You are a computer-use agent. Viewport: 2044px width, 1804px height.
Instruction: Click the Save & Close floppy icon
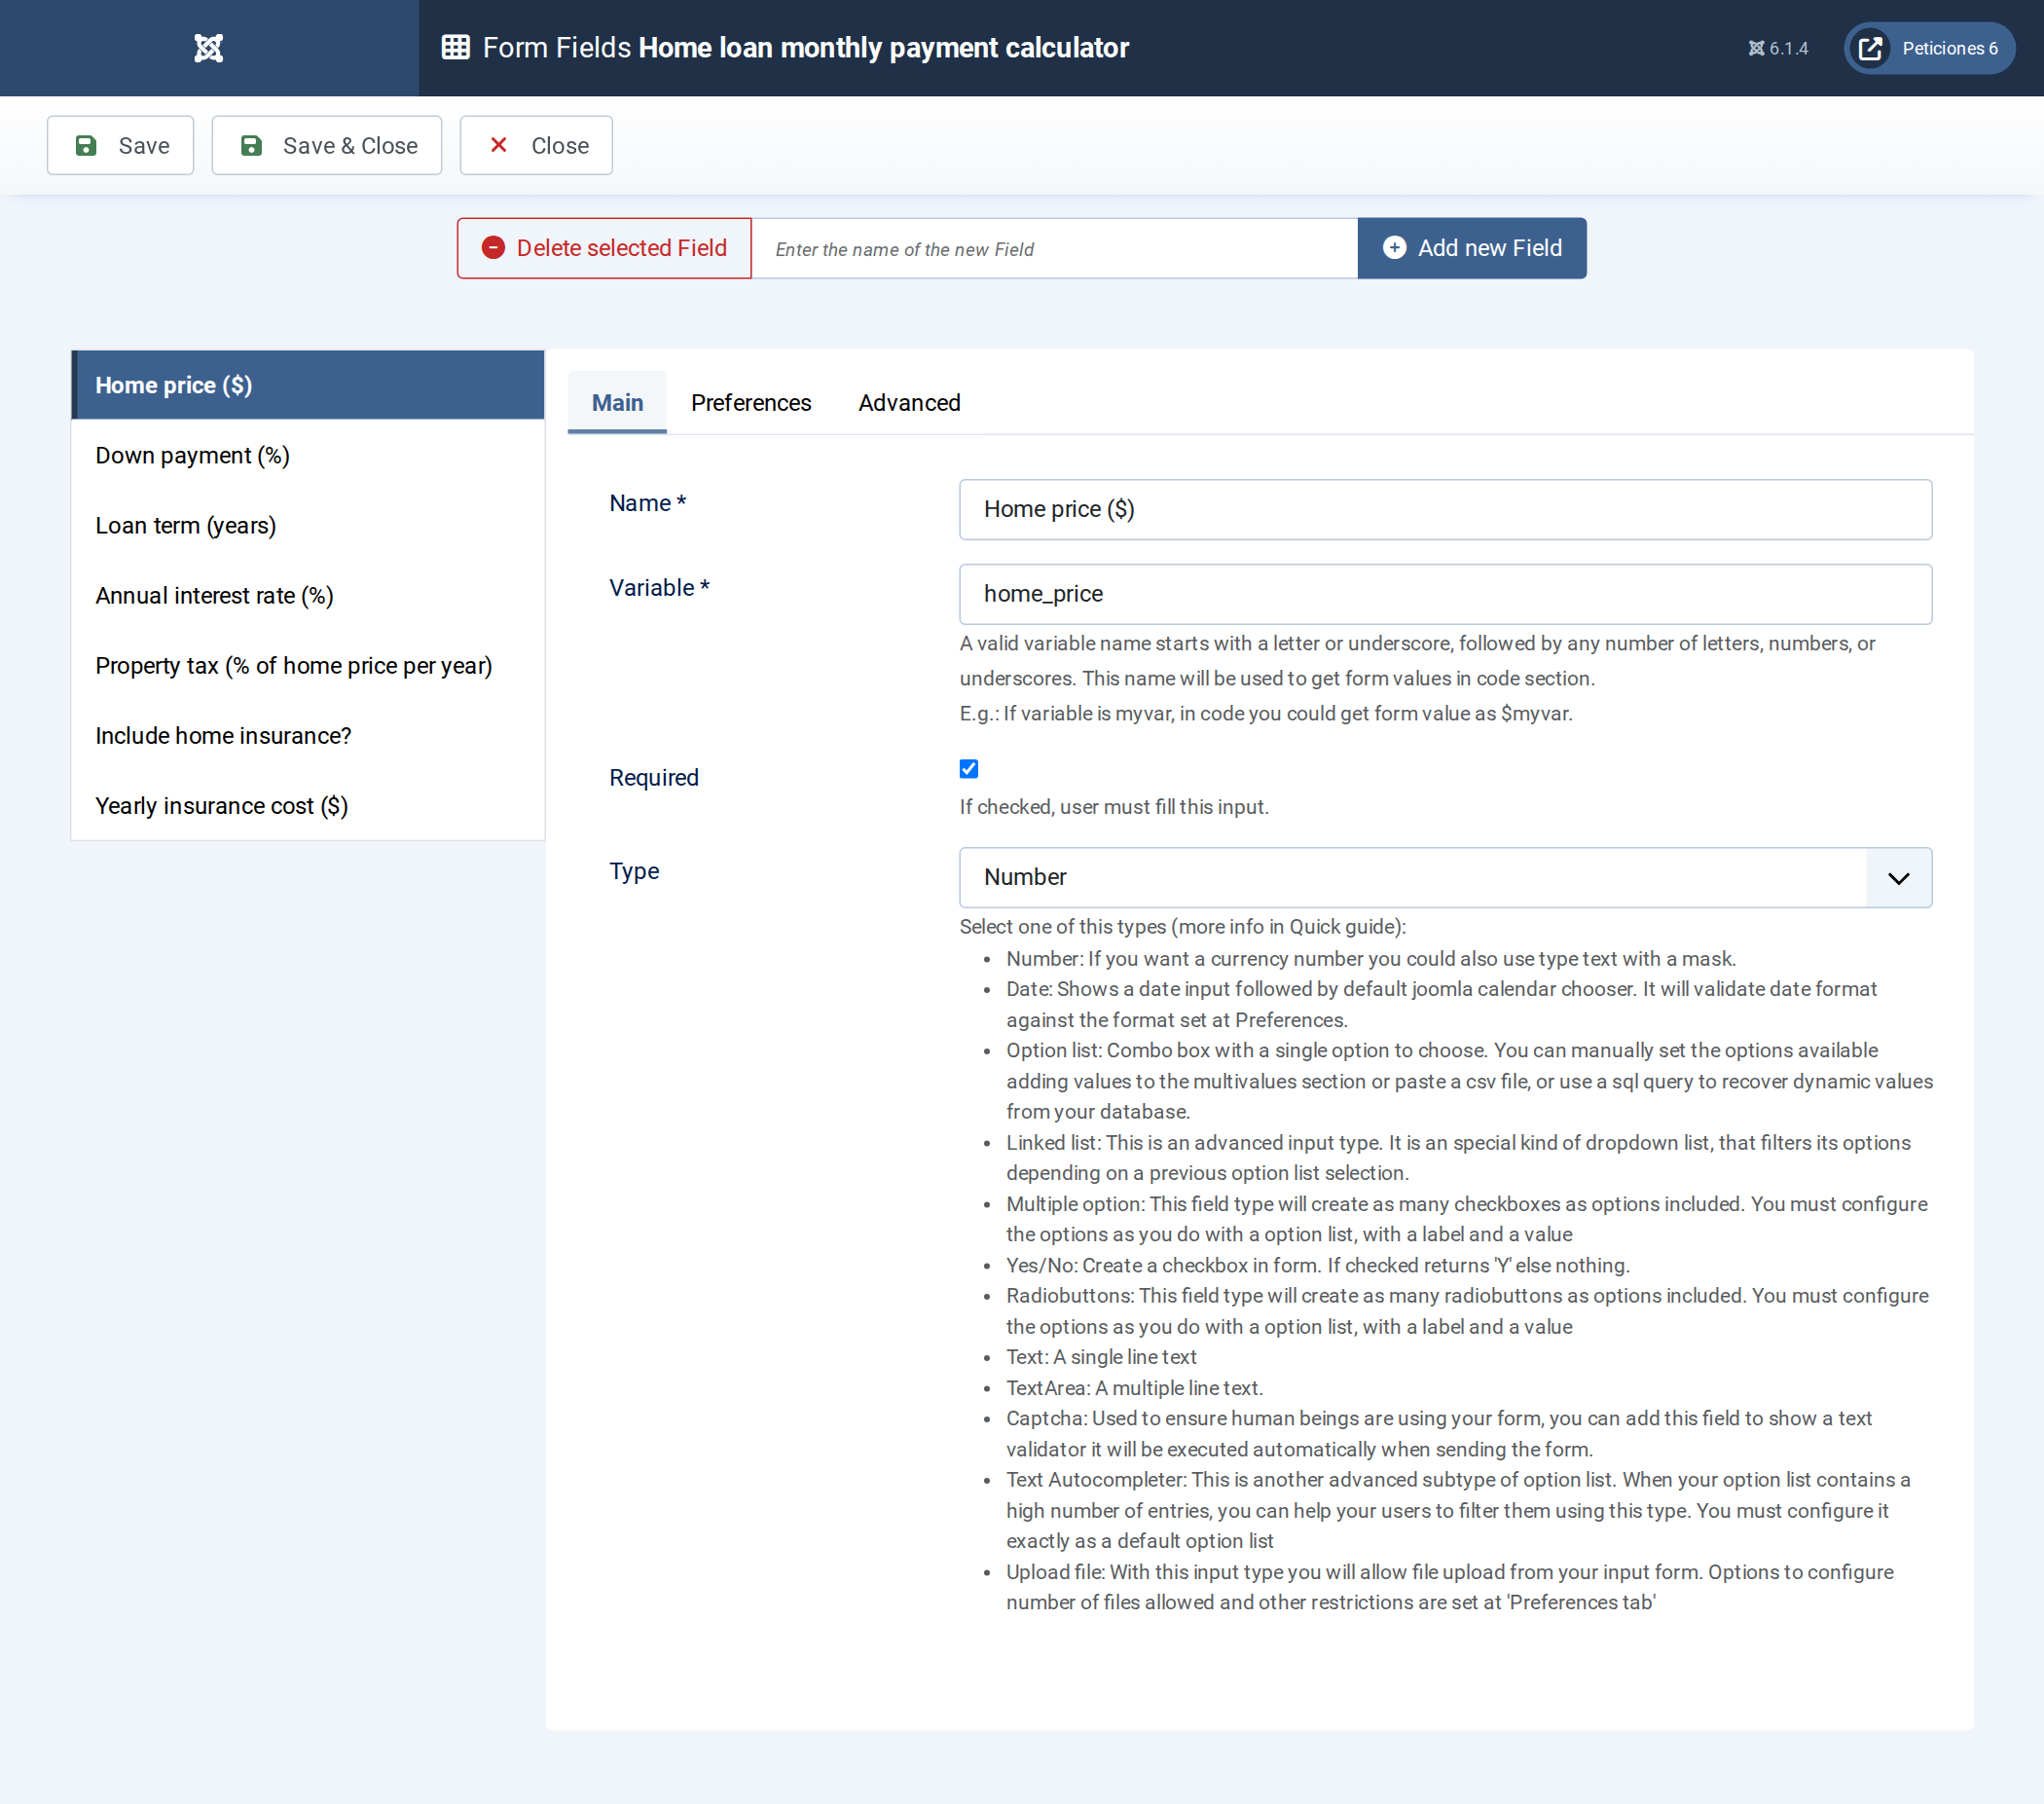click(251, 146)
